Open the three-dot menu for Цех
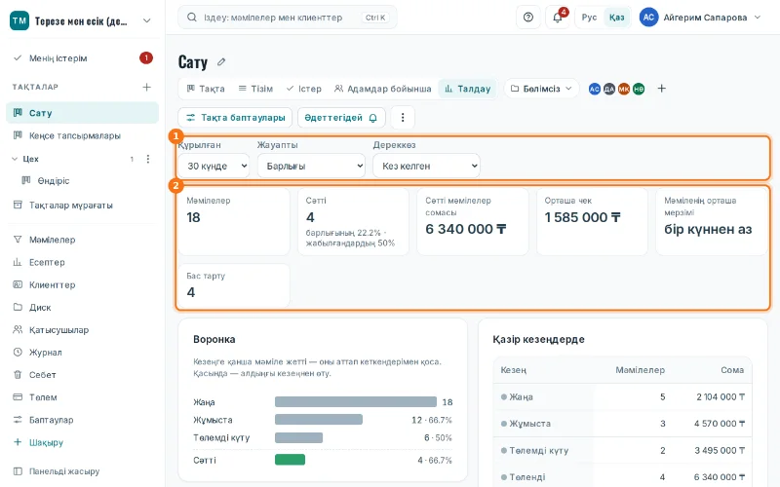Screen dimensions: 780x487 (x=148, y=159)
